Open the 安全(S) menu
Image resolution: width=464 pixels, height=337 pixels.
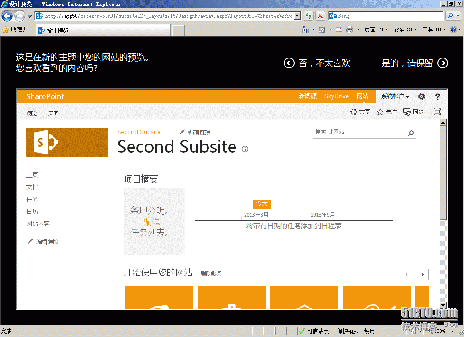click(x=405, y=29)
